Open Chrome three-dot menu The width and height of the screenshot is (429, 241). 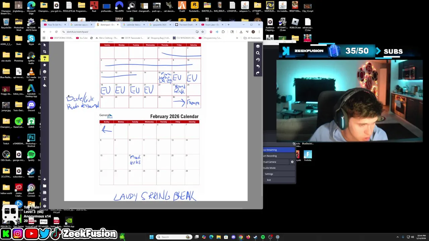(259, 32)
